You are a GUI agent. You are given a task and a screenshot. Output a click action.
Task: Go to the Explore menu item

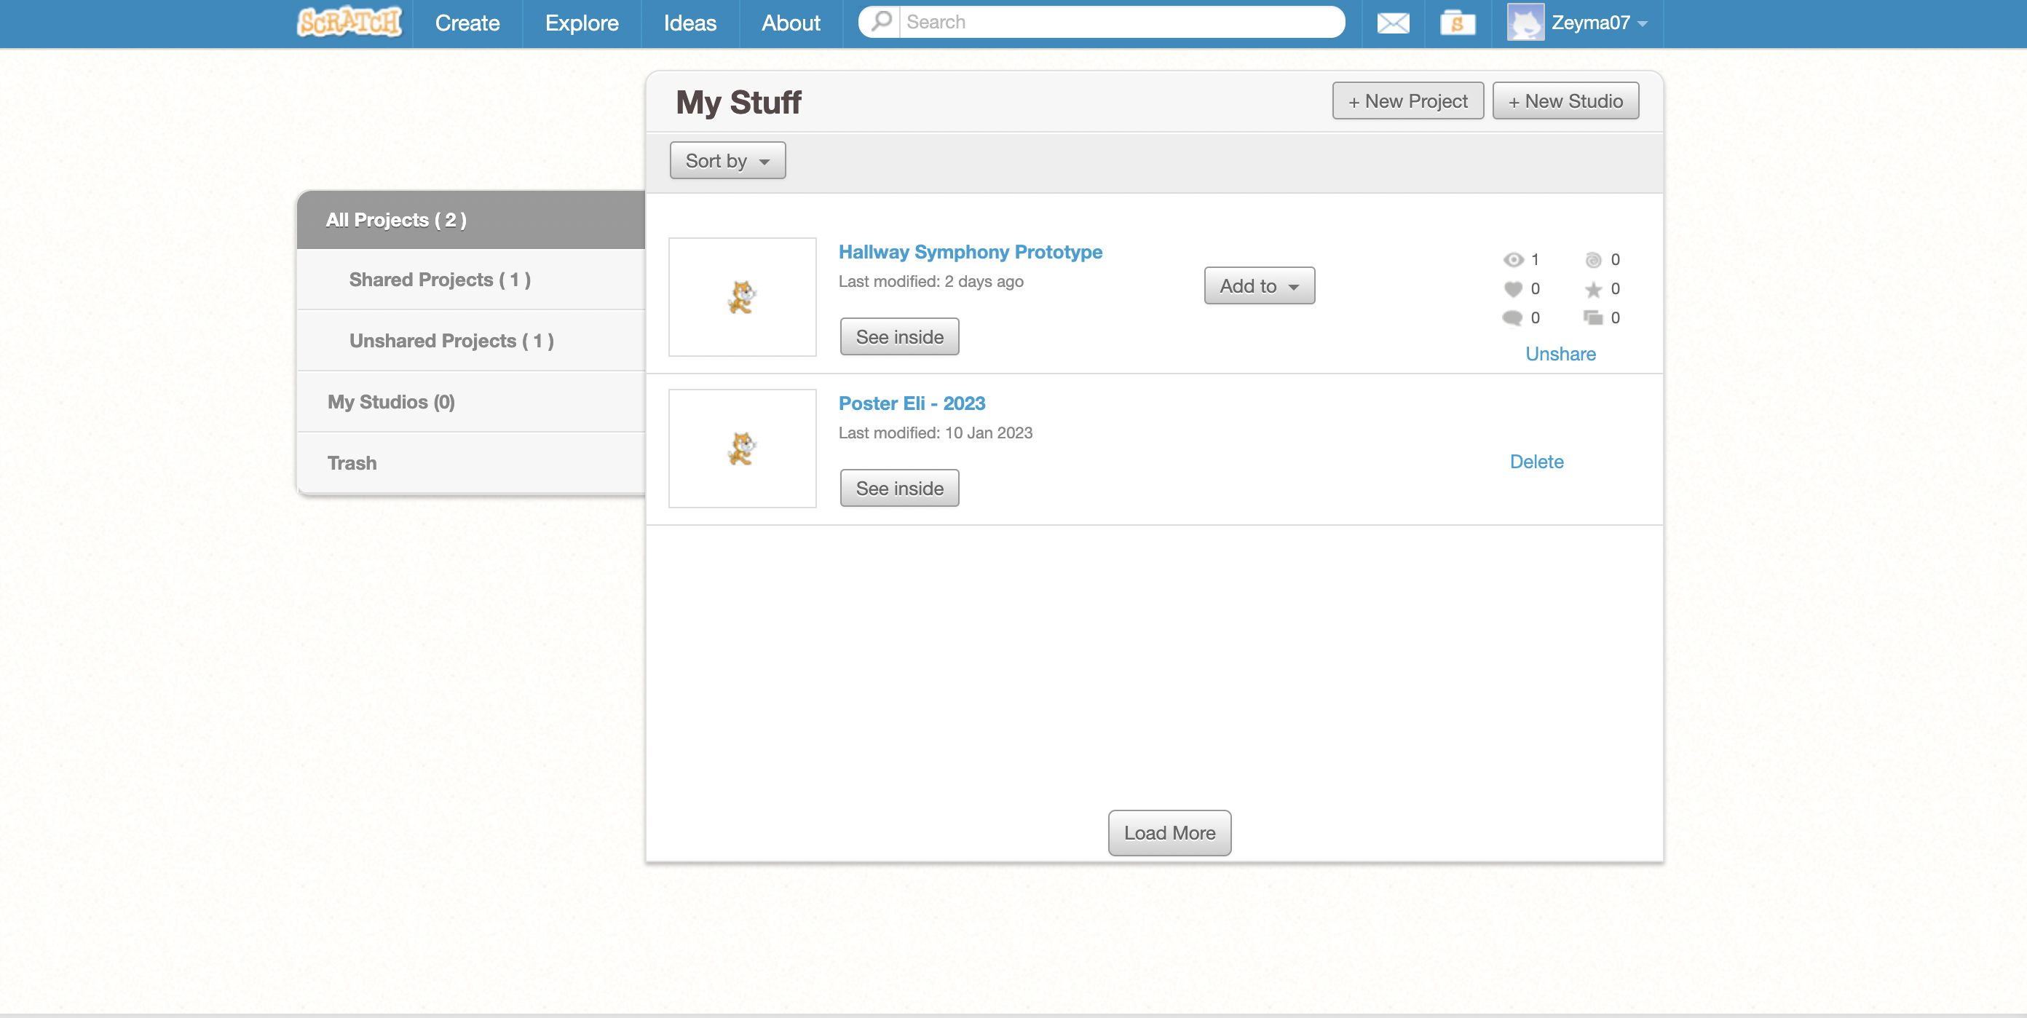pos(582,23)
